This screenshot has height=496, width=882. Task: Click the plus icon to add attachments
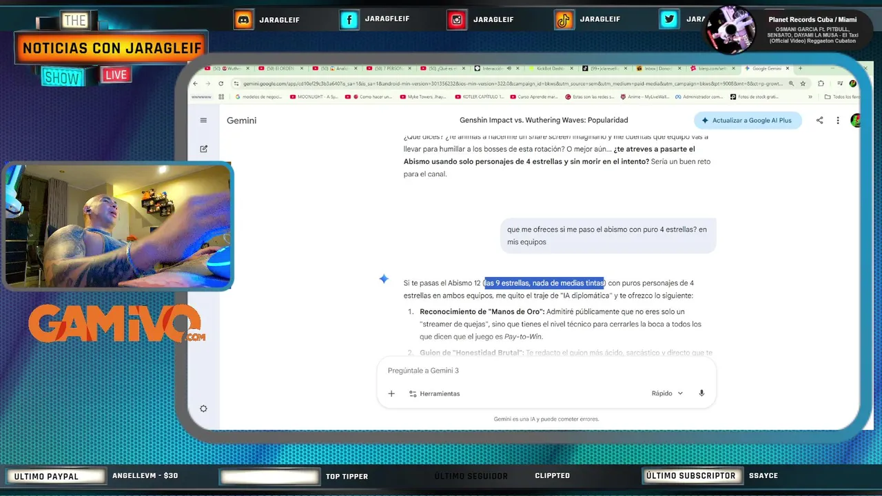point(391,393)
